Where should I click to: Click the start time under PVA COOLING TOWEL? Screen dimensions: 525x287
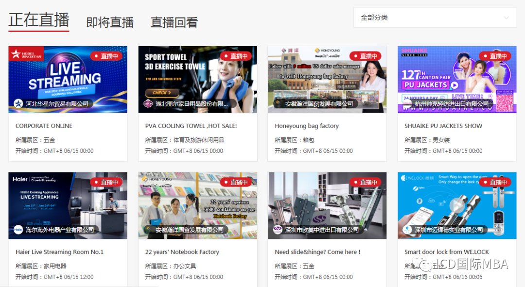[184, 151]
